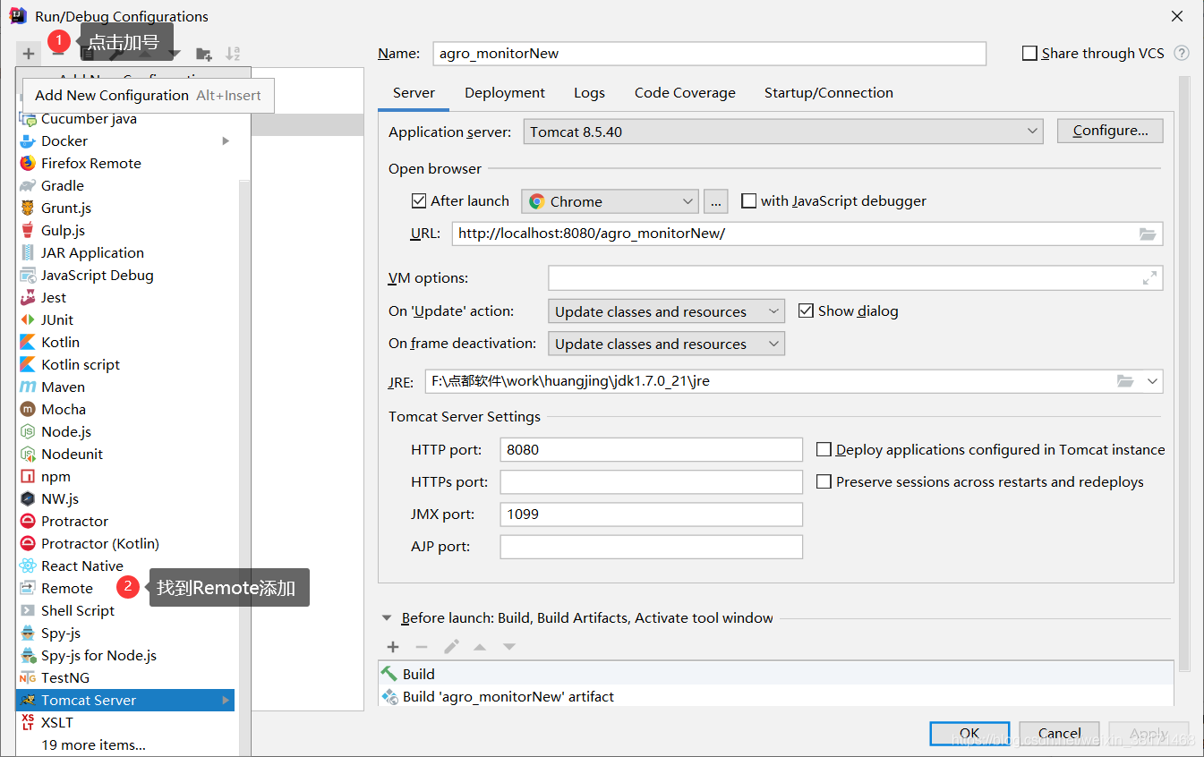
Task: Select Protractor (Kotlin) configuration type
Action: (x=124, y=543)
